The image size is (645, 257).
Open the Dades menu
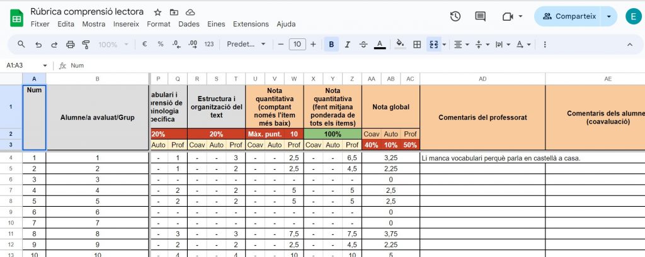pos(189,24)
